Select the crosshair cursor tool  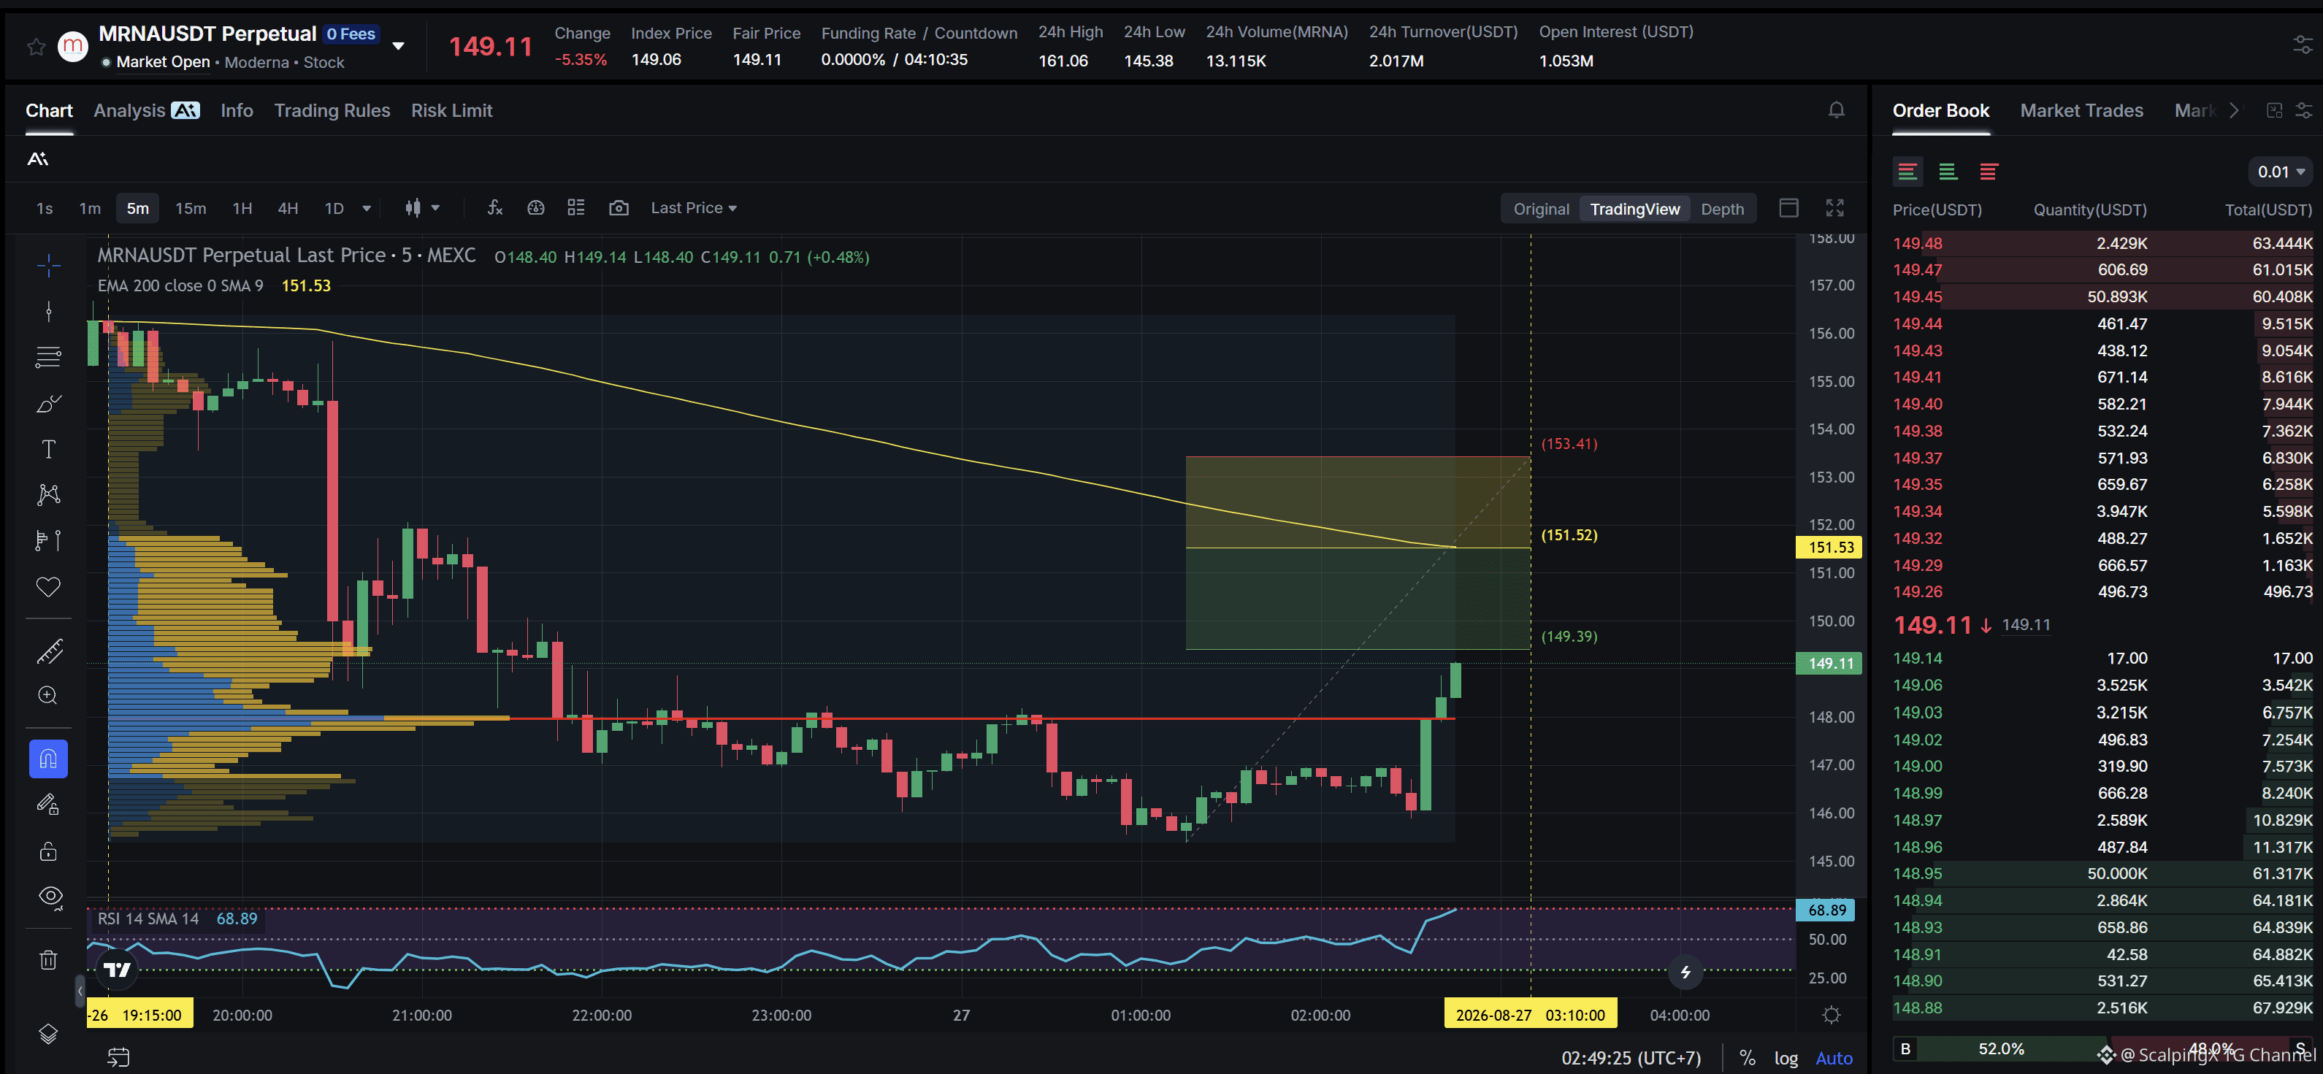49,264
